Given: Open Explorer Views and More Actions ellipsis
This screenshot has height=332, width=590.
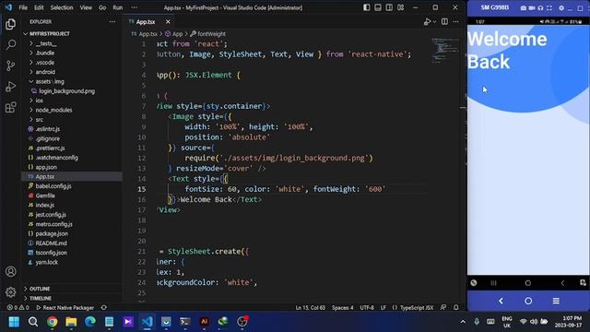Looking at the screenshot, I should pos(112,22).
